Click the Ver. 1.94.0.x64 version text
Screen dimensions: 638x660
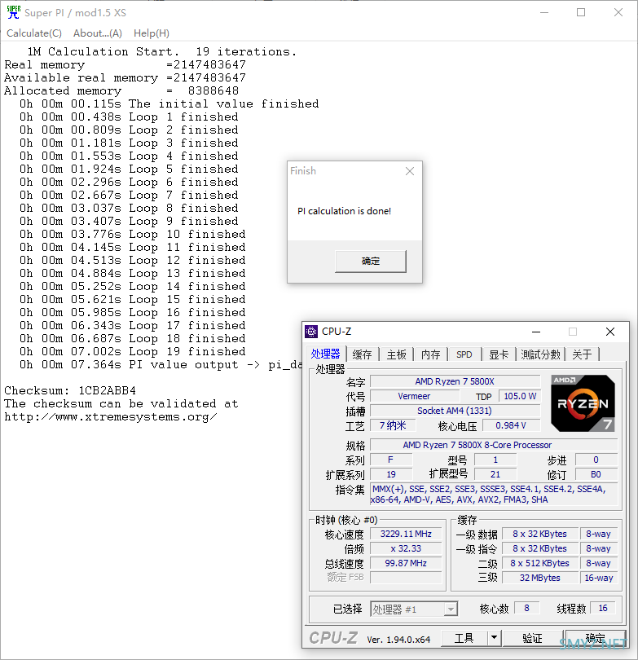pos(398,640)
